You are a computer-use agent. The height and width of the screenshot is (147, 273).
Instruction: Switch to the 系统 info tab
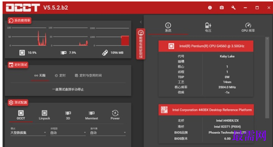pyautogui.click(x=168, y=27)
